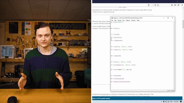Click the 'author of this guide today!' banner
184x103 pixels.
click(x=137, y=98)
